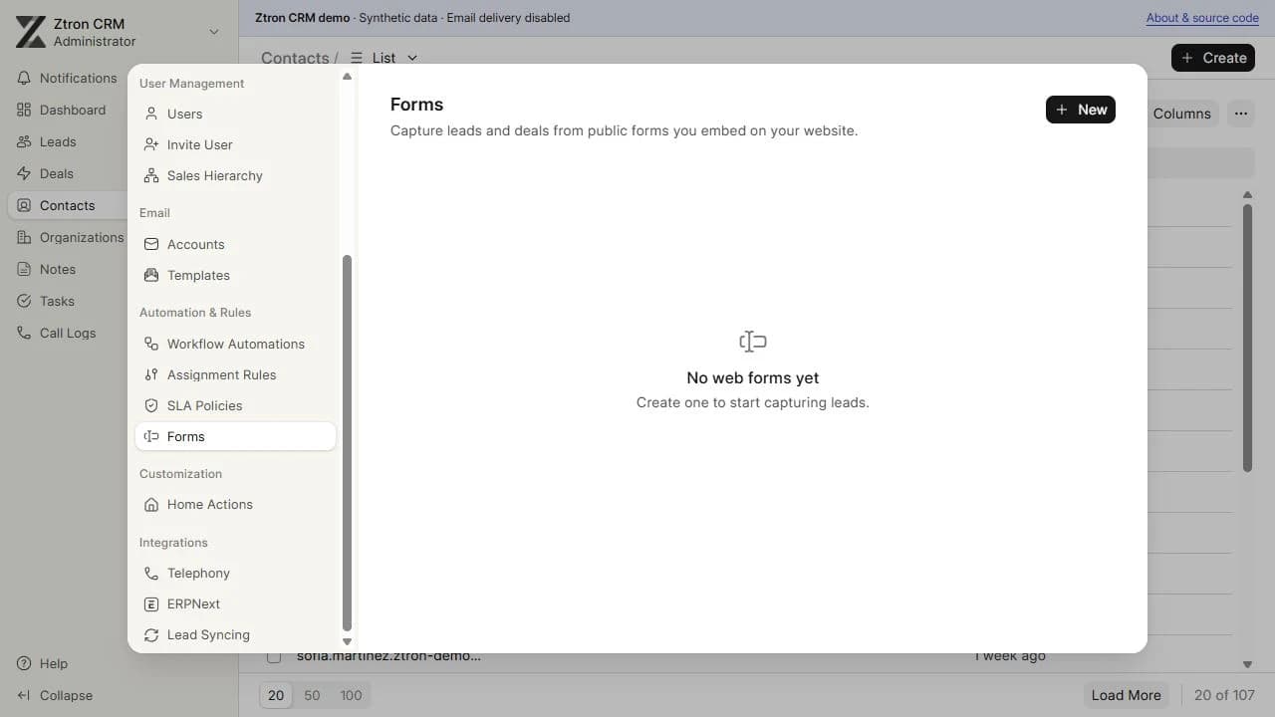Click the Deals lightning icon in sidebar
1275x717 pixels.
click(x=24, y=173)
